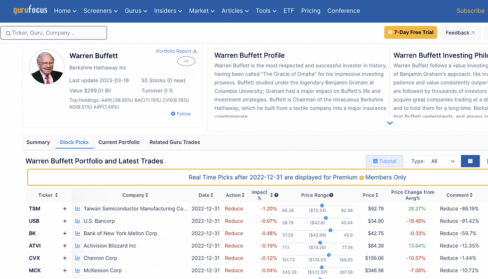Select the Stock Picks tab
This screenshot has height=279, width=488.
coord(74,142)
